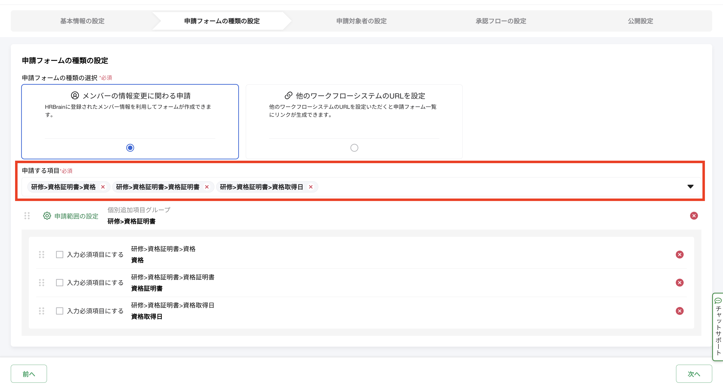Open the チャットサポート side tab
This screenshot has width=723, height=390.
tap(718, 327)
